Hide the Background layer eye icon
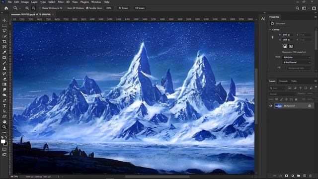 (271, 106)
